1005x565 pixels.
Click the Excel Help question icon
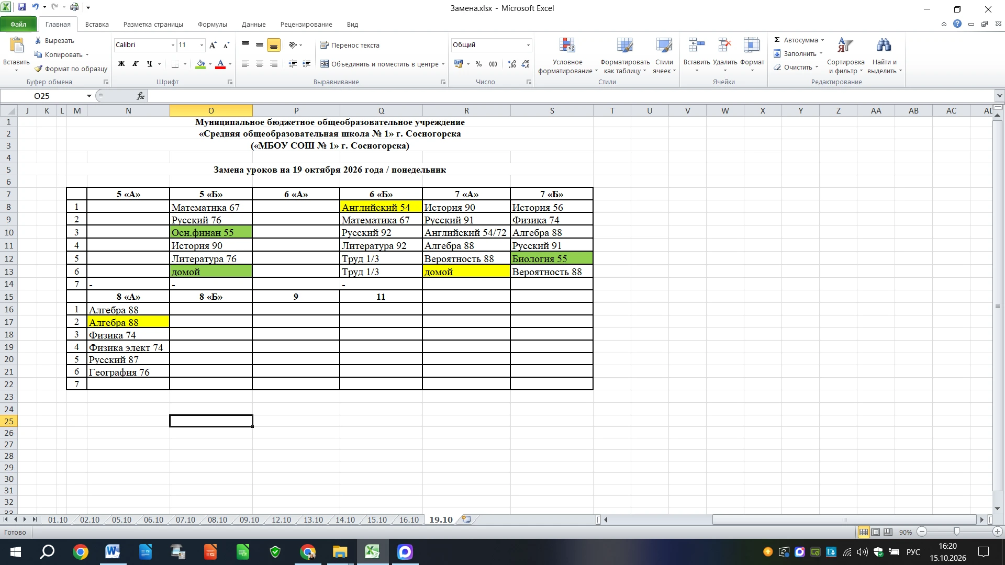coord(957,24)
